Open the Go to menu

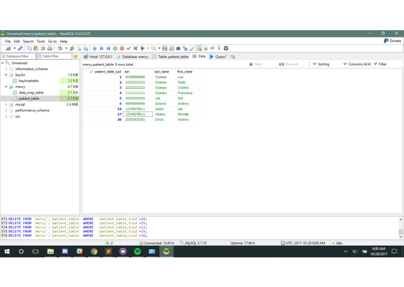pyautogui.click(x=52, y=41)
